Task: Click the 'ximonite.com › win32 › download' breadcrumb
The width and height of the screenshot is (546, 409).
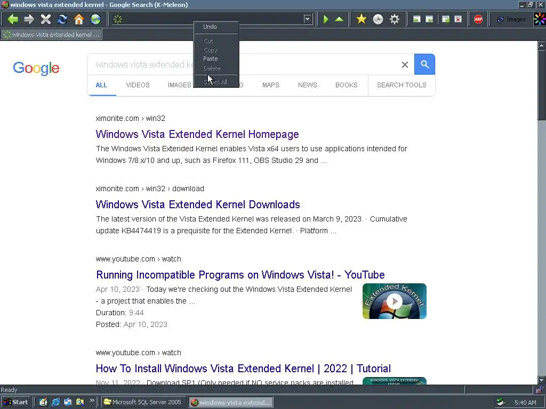Action: pyautogui.click(x=150, y=189)
